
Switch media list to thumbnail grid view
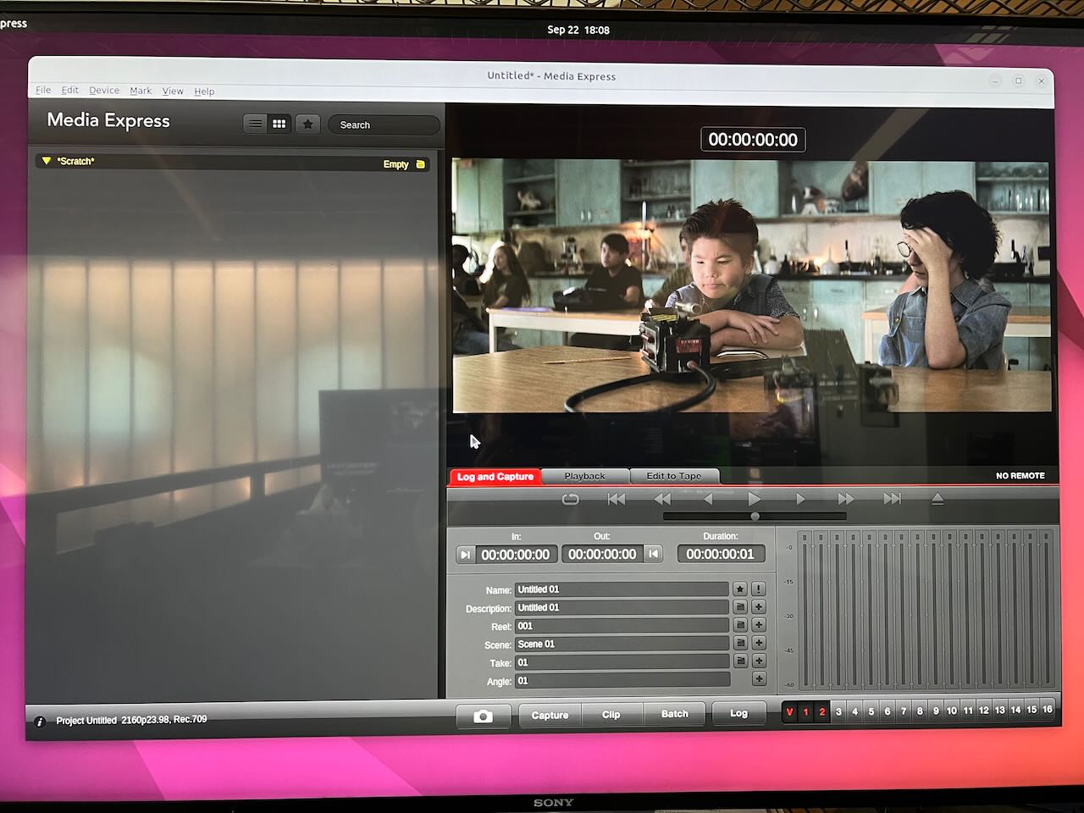(279, 124)
